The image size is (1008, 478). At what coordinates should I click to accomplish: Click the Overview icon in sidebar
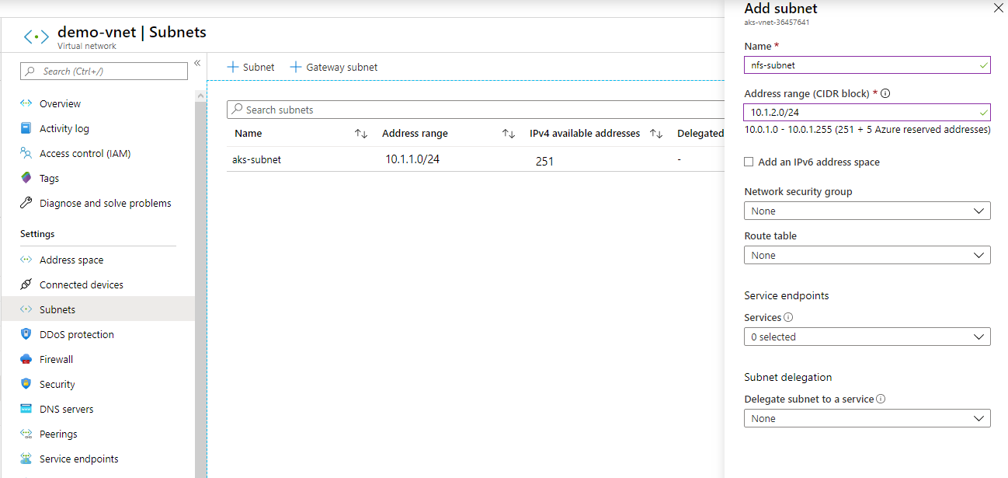[26, 103]
